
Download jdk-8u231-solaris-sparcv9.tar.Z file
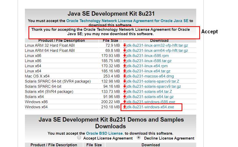(x=153, y=81)
